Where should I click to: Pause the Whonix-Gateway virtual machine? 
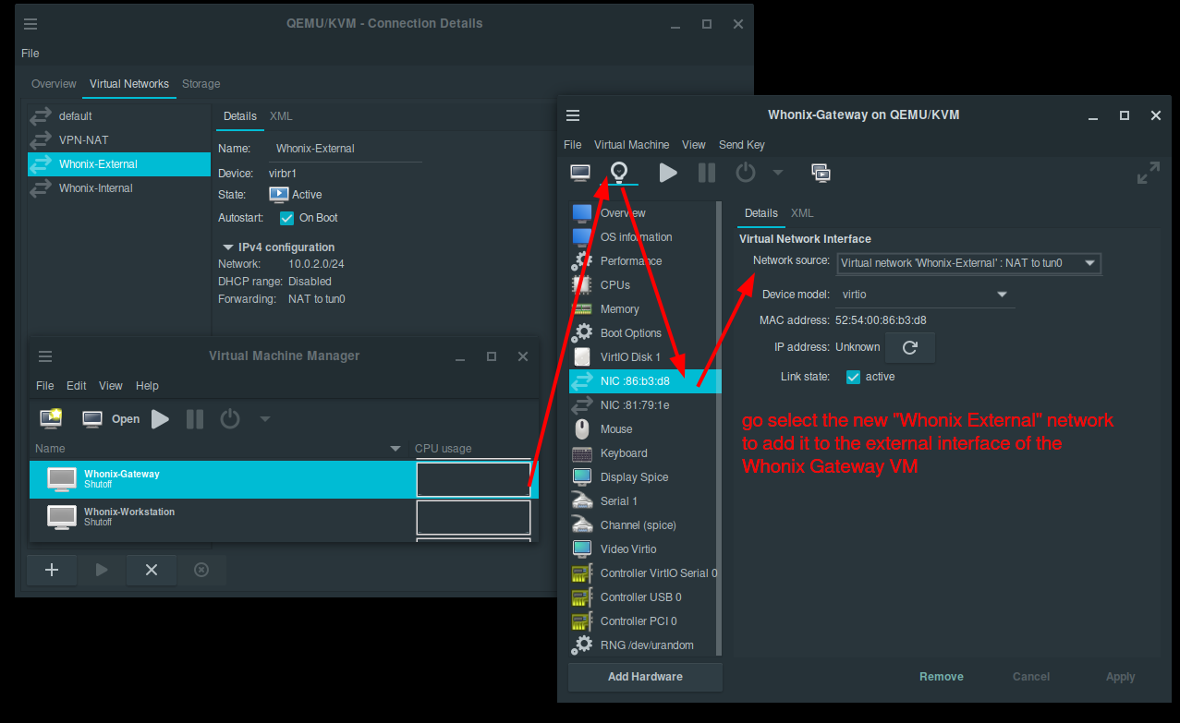[707, 173]
